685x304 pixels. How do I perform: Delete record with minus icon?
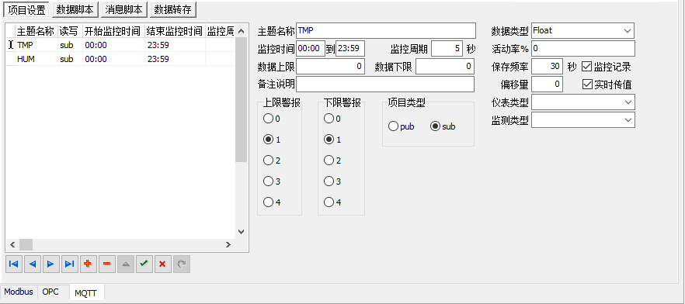[x=106, y=264]
